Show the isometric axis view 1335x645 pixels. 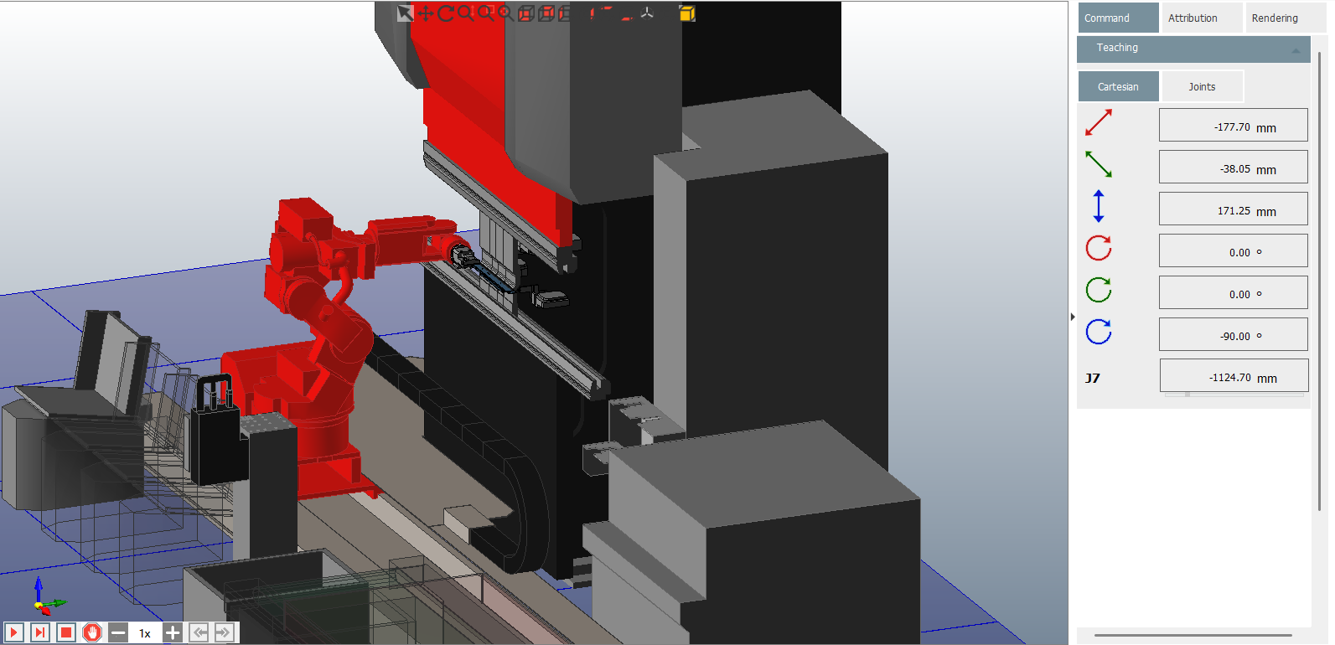click(647, 13)
